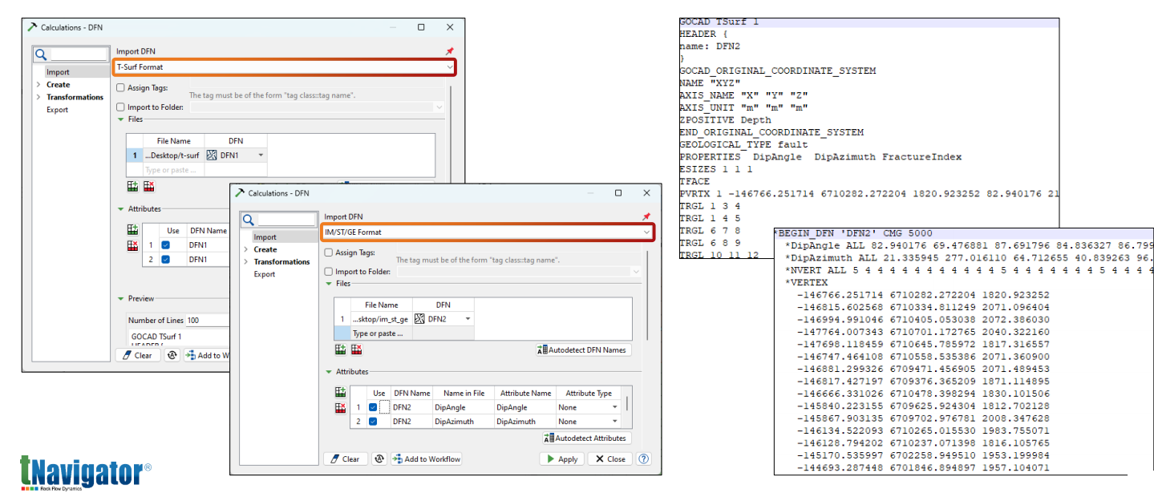The width and height of the screenshot is (1154, 497).
Task: Uncheck Use for the DipAngle attribute row
Action: point(372,407)
